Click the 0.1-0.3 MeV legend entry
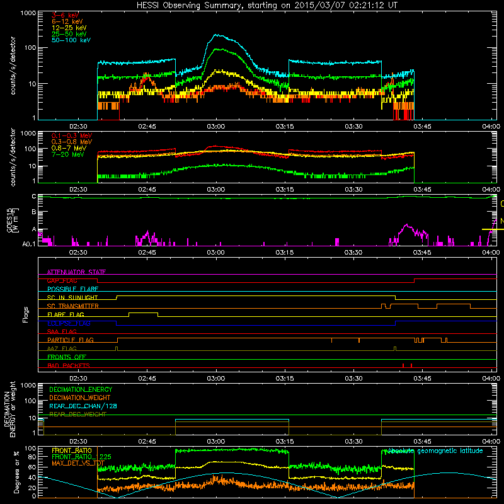The width and height of the screenshot is (504, 504). coord(72,135)
